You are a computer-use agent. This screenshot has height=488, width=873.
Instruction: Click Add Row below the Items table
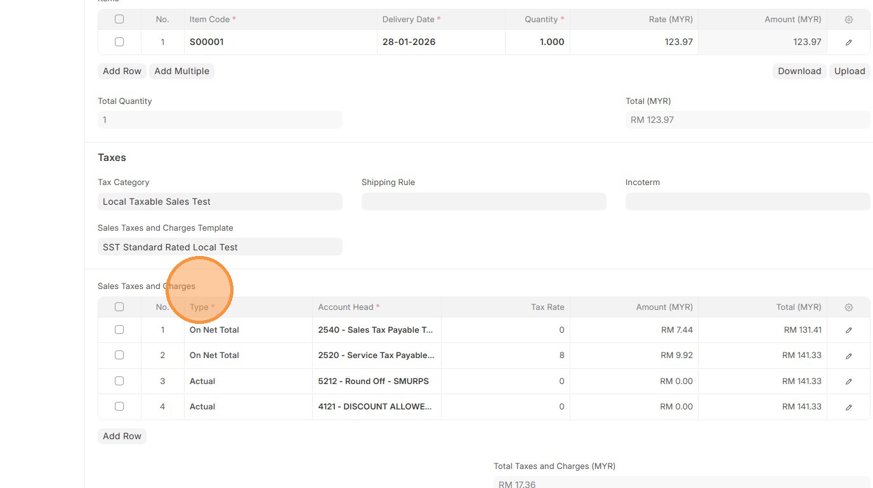pos(122,71)
